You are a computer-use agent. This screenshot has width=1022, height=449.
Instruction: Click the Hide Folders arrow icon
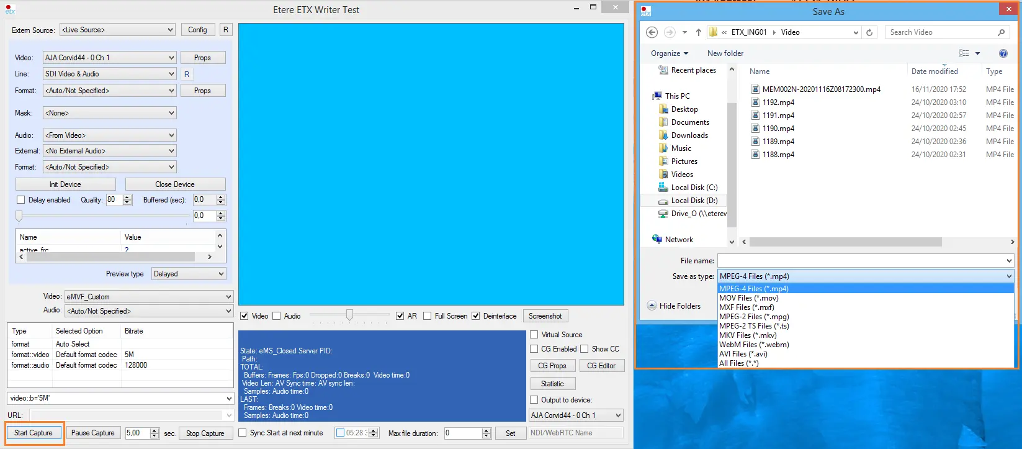652,306
